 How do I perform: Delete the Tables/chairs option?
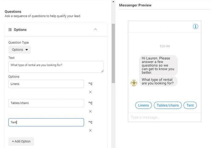(90, 111)
